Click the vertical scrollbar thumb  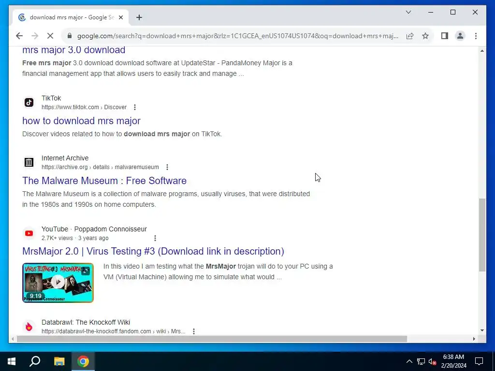click(482, 235)
